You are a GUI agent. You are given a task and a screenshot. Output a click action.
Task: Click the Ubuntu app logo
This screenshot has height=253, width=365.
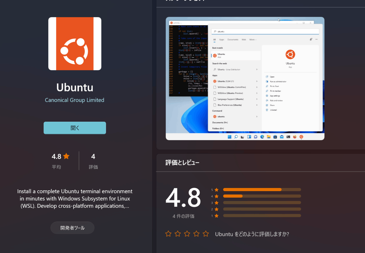tap(75, 44)
